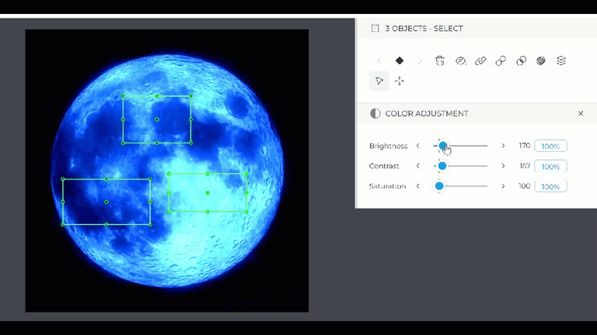Link objects with the chain icon

[x=480, y=60]
